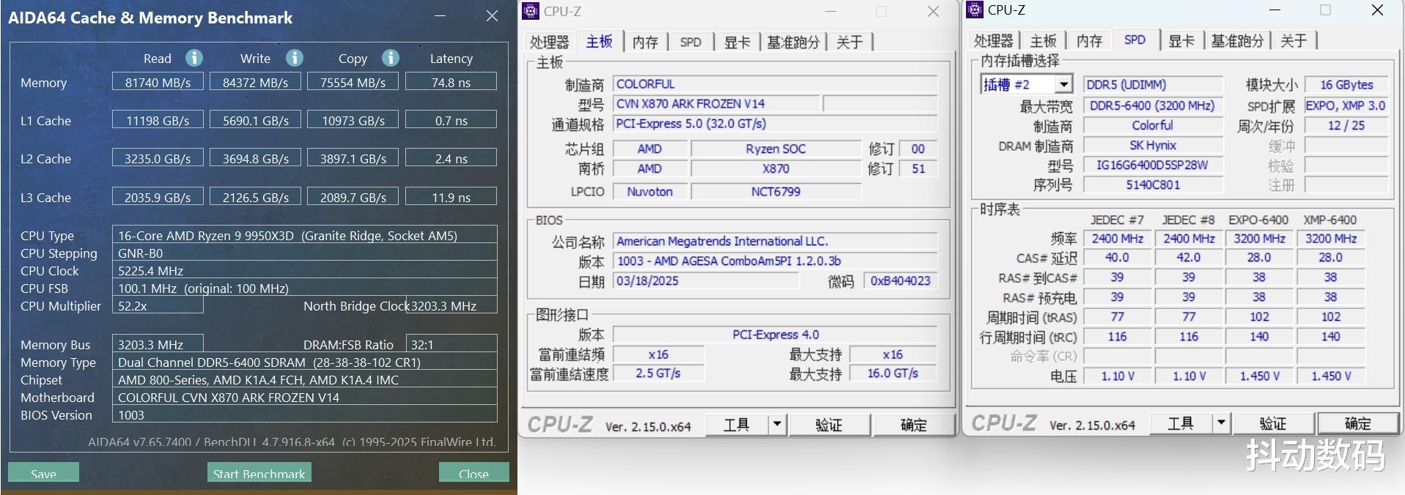Click the L1 Cache Read value 11198 GB/s
1405x495 pixels.
click(158, 120)
